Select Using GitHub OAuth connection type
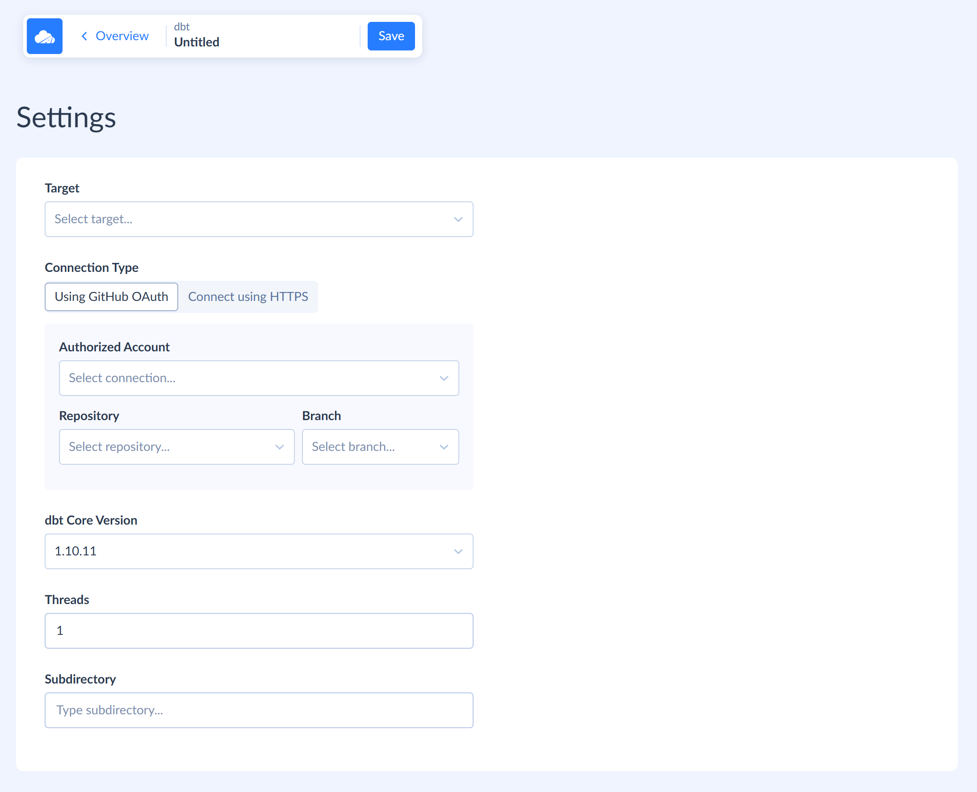977x792 pixels. pos(111,296)
